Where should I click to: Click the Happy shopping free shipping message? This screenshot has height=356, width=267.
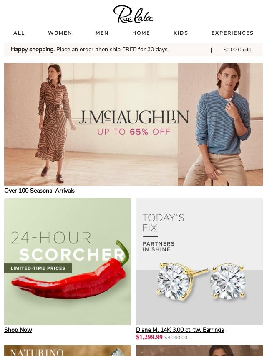90,50
